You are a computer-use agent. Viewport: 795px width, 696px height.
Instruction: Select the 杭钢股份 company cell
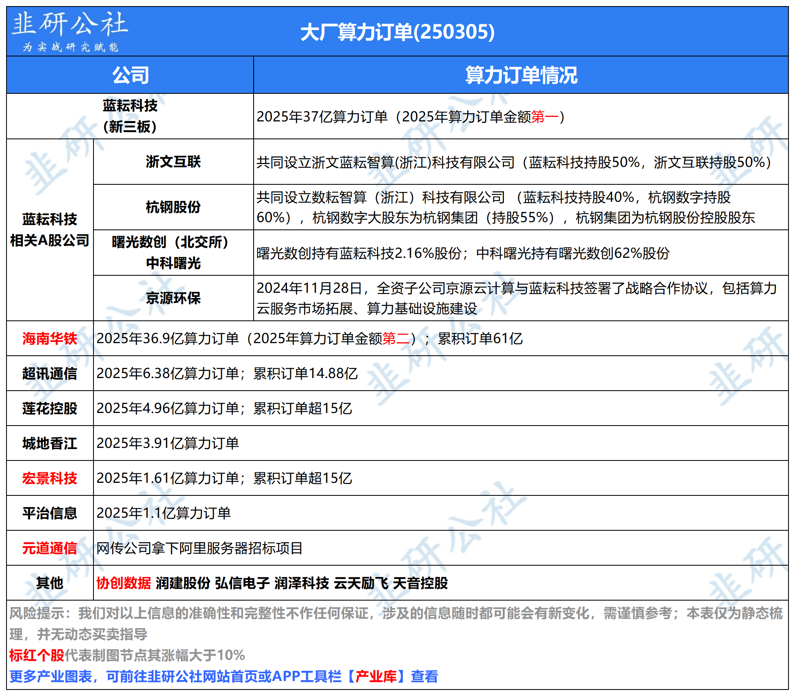coord(174,207)
